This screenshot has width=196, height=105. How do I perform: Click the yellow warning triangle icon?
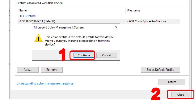(39, 38)
